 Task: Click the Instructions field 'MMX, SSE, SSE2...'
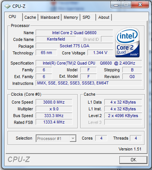pyautogui.click(x=89, y=83)
